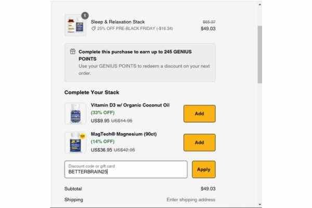Click the gift icon beside GENIUS POINTS message
This screenshot has width=312, height=208.
pyautogui.click(x=73, y=51)
